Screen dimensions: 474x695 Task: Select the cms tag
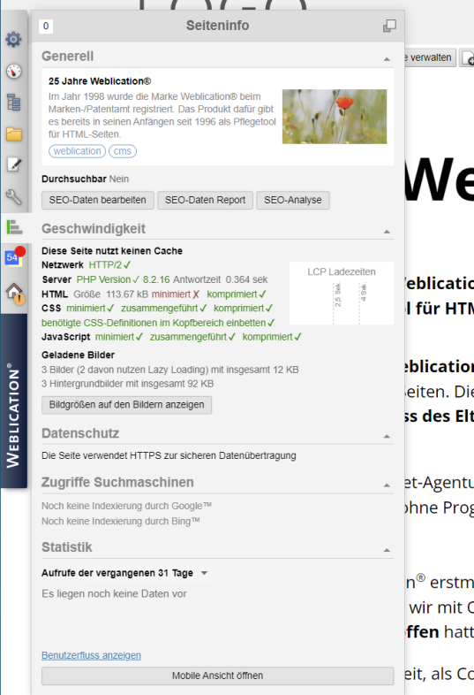point(123,151)
